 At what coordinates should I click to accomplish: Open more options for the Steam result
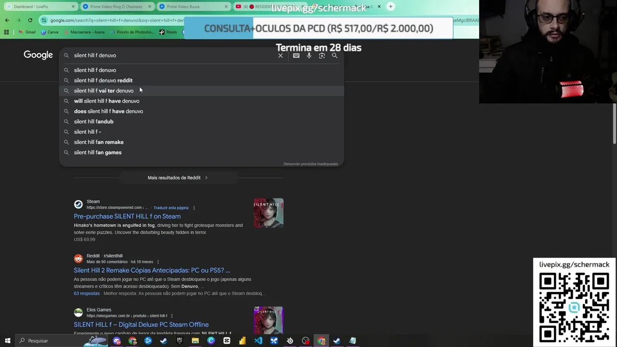click(x=194, y=208)
